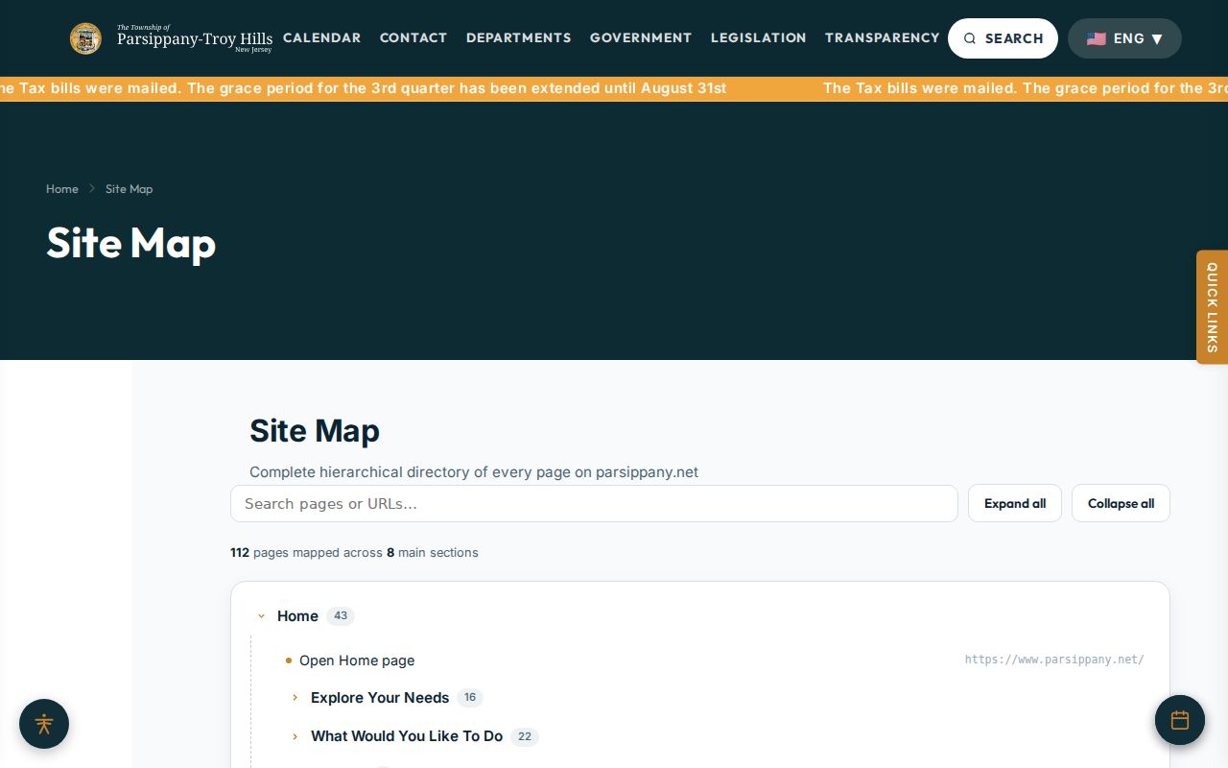
Task: Click the 43 count badge beside Home
Action: 341,616
